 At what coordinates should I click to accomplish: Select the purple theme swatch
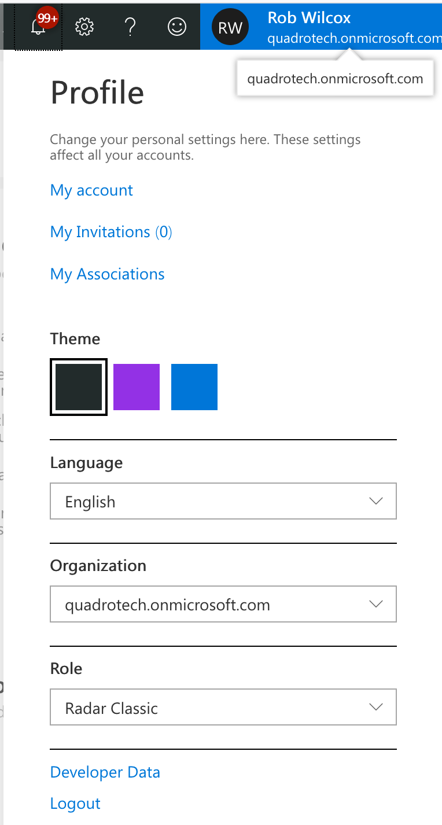tap(137, 386)
